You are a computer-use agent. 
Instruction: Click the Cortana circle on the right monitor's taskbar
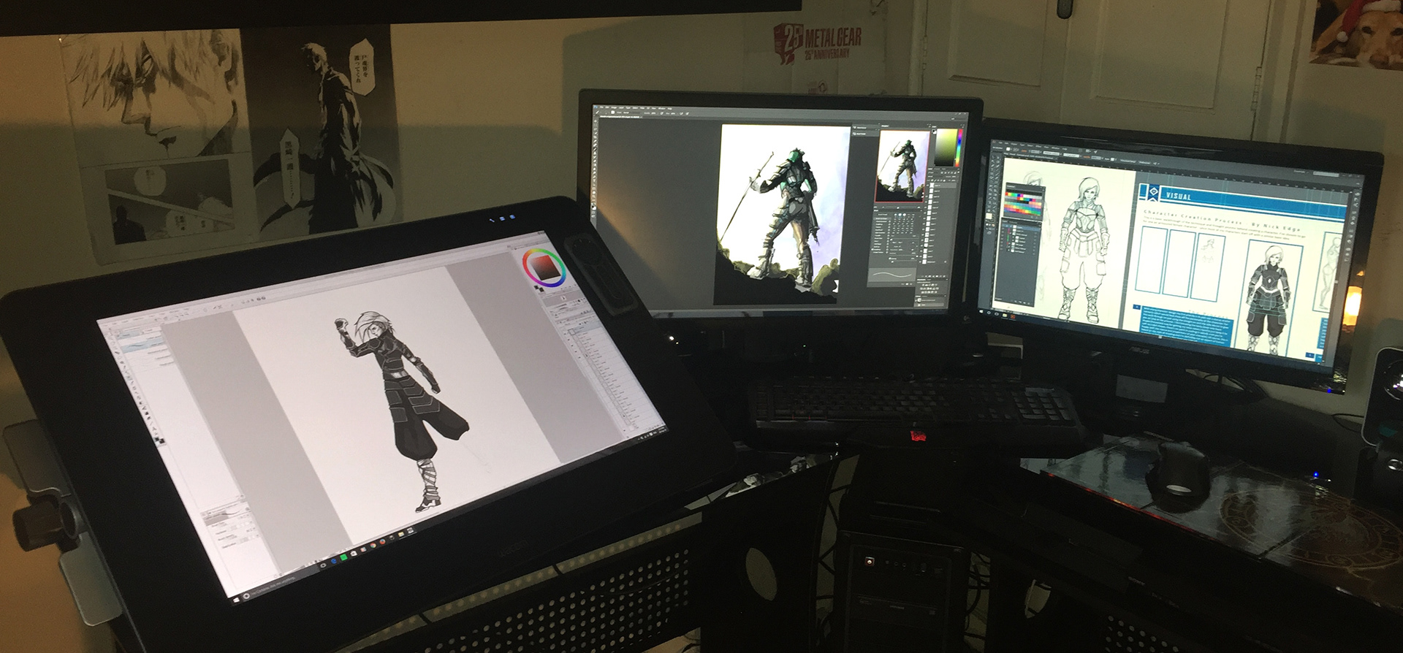click(989, 313)
